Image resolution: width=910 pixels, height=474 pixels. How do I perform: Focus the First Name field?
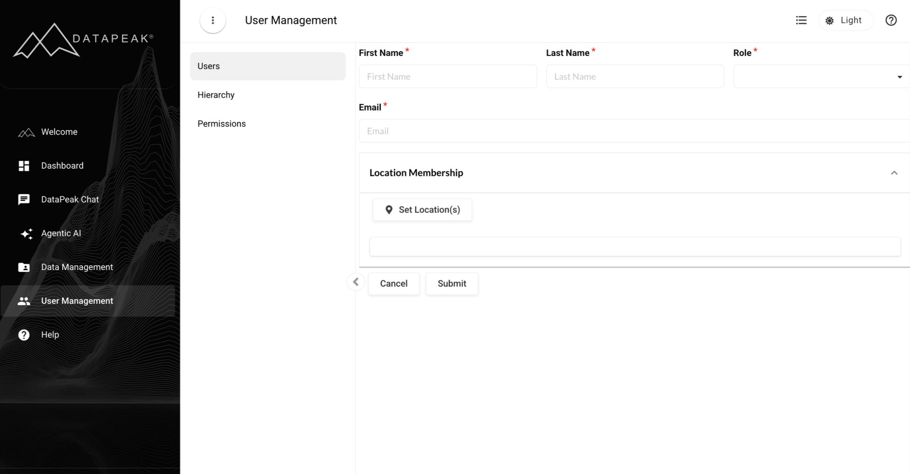(x=448, y=76)
